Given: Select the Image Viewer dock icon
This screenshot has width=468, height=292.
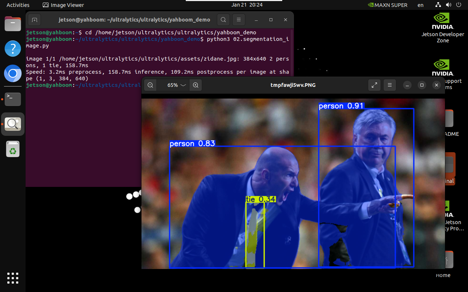Looking at the screenshot, I should [13, 124].
